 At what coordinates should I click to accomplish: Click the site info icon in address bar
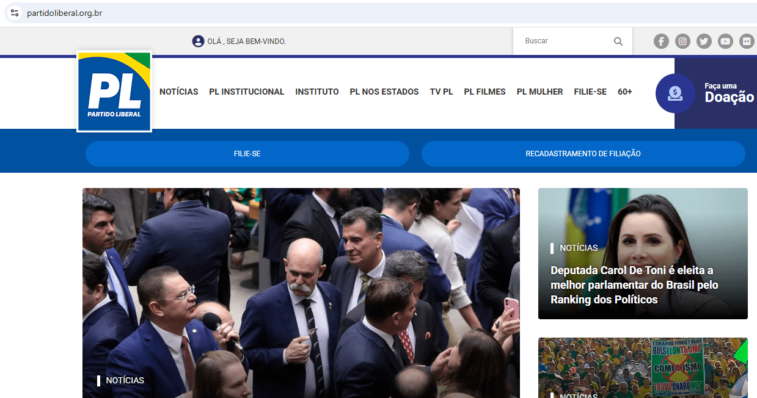[15, 13]
